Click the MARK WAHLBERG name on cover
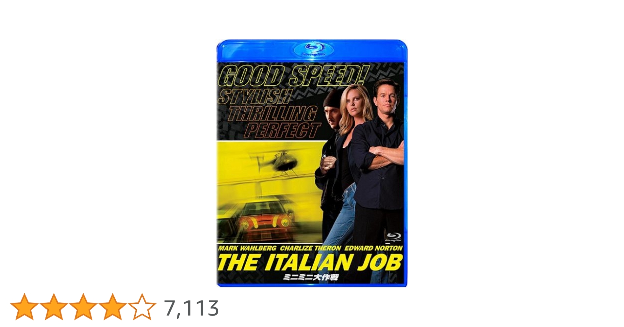This screenshot has width=624, height=327. point(247,248)
